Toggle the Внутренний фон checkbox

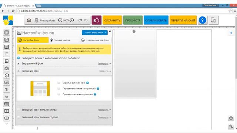point(19,64)
